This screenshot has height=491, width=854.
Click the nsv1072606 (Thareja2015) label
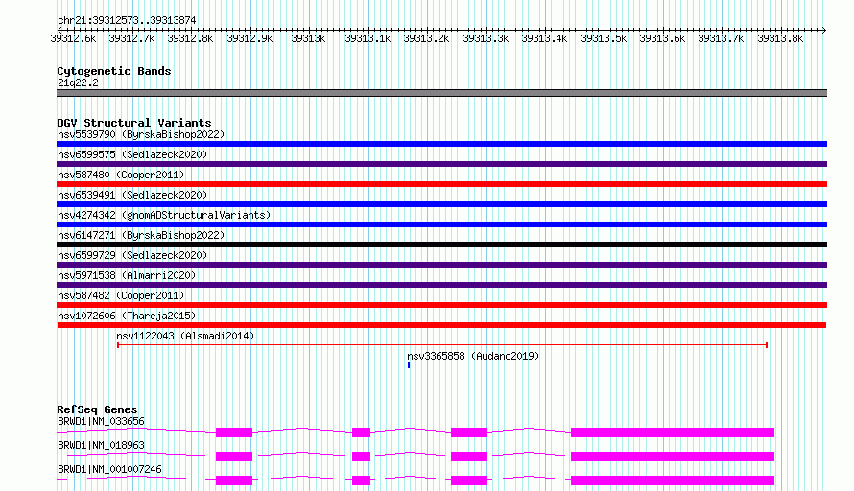127,316
